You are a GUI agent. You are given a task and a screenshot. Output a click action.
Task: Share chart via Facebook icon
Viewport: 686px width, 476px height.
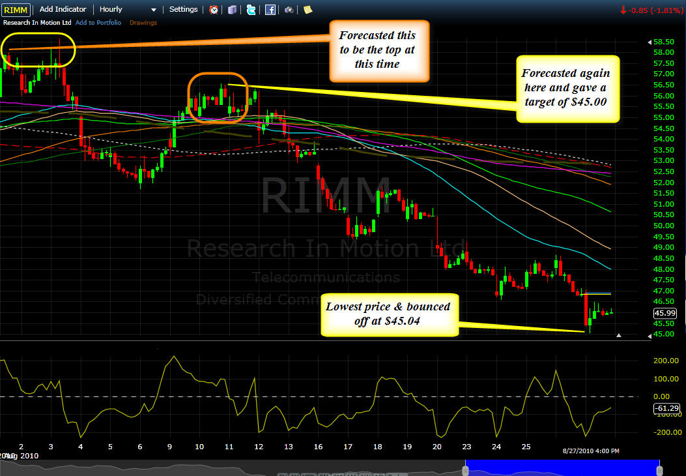point(270,10)
